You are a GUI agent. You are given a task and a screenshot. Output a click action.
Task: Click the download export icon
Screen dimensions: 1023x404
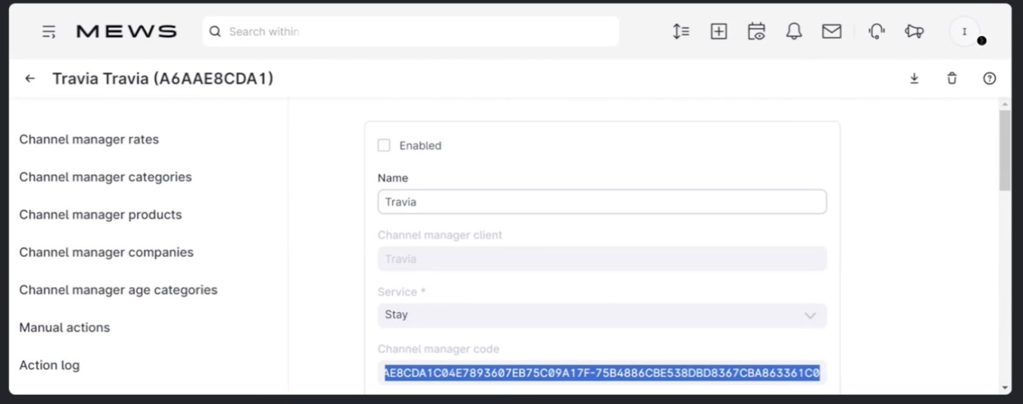click(x=914, y=79)
